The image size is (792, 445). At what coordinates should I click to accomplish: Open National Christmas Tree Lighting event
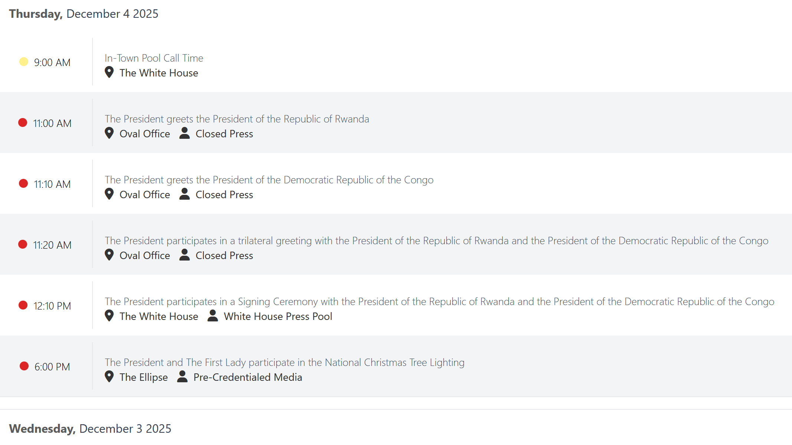coord(284,362)
